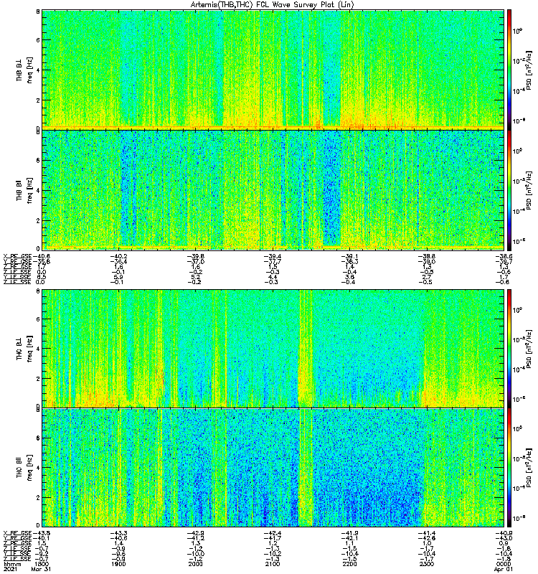Click the 'Apr 01' date label

(x=504, y=569)
